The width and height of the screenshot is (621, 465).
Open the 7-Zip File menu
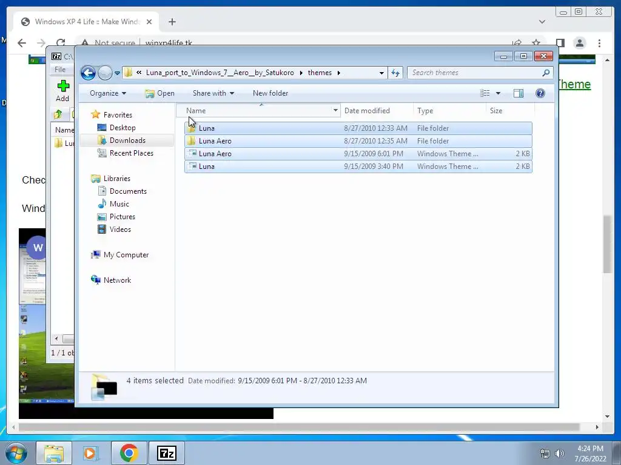click(60, 70)
